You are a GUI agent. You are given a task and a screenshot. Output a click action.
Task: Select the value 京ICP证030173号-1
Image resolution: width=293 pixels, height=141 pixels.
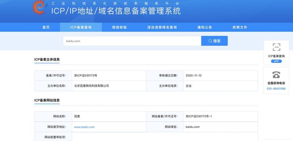click(199, 117)
